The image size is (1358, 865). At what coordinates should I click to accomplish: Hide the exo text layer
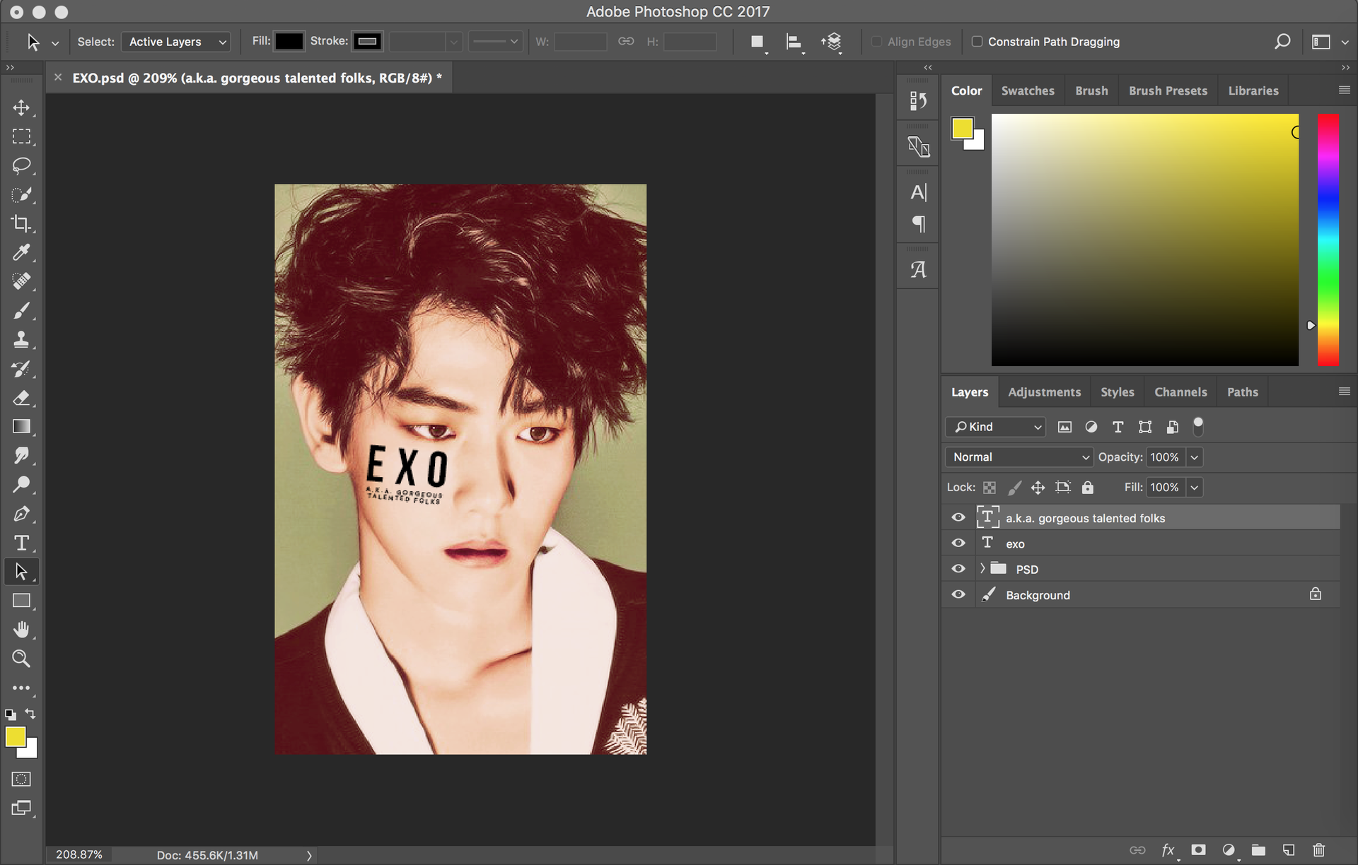tap(958, 543)
